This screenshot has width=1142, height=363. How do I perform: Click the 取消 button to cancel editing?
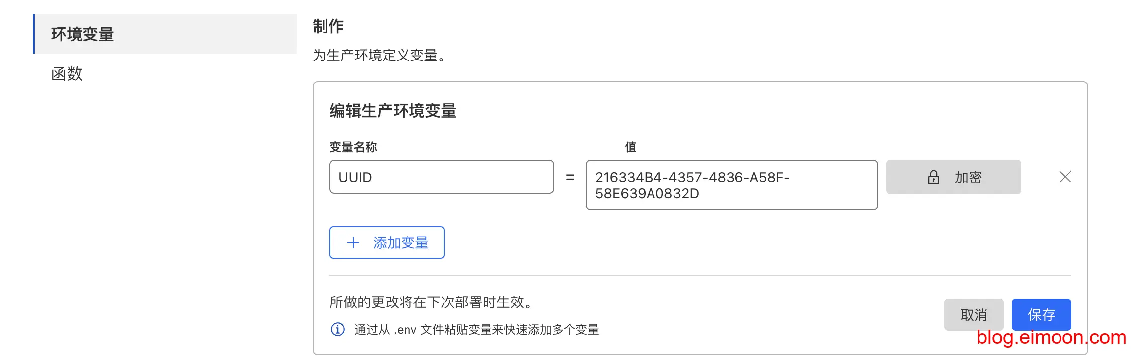coord(974,314)
